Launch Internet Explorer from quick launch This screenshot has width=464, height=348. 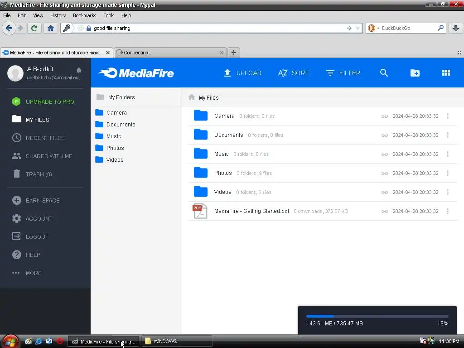pyautogui.click(x=39, y=341)
